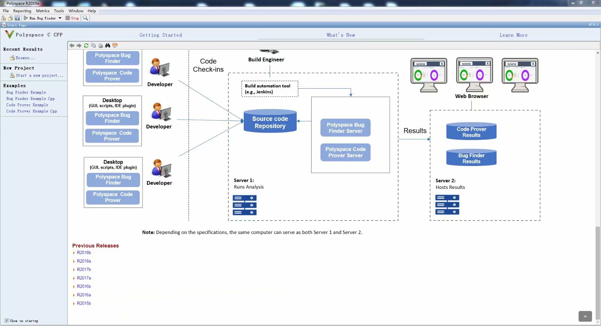Click the Start Page title tab icon
The height and width of the screenshot is (326, 601).
coord(4,25)
